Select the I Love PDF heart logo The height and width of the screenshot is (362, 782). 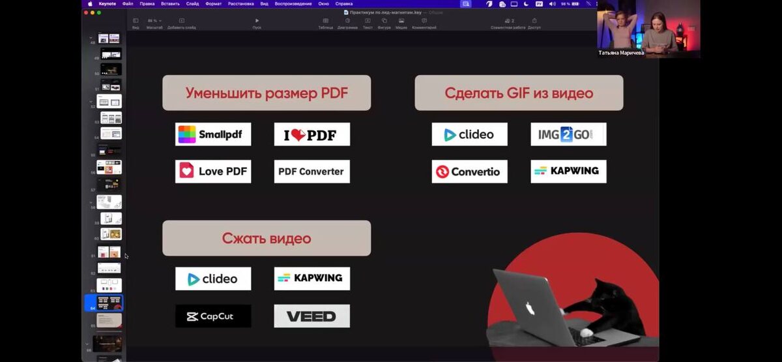(x=311, y=134)
